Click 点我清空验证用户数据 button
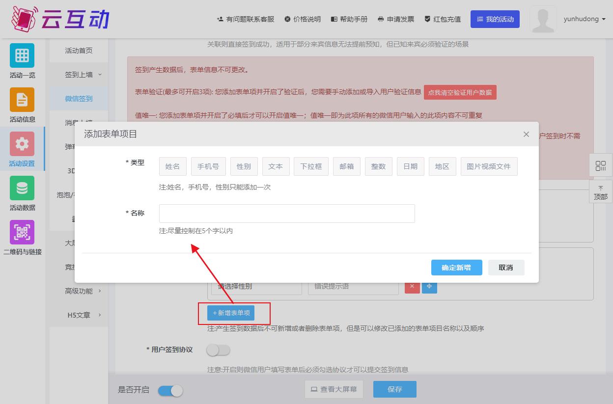 (460, 92)
